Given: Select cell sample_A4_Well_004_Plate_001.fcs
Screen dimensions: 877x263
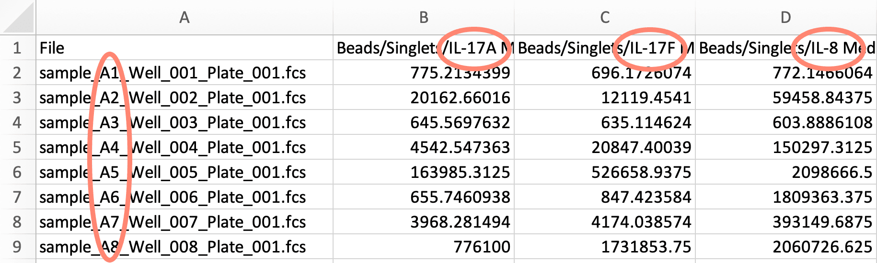Looking at the screenshot, I should pyautogui.click(x=185, y=147).
